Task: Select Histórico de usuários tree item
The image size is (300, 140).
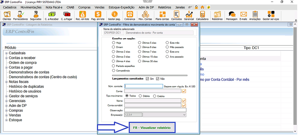Action: [25, 91]
